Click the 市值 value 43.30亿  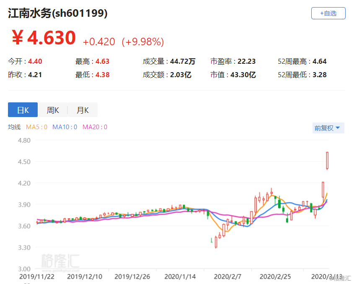click(x=243, y=75)
